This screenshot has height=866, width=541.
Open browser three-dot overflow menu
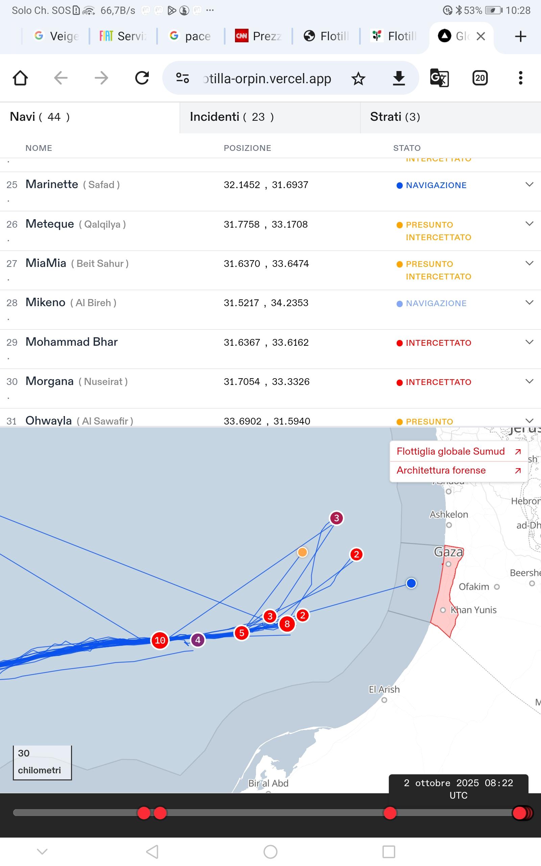(520, 78)
